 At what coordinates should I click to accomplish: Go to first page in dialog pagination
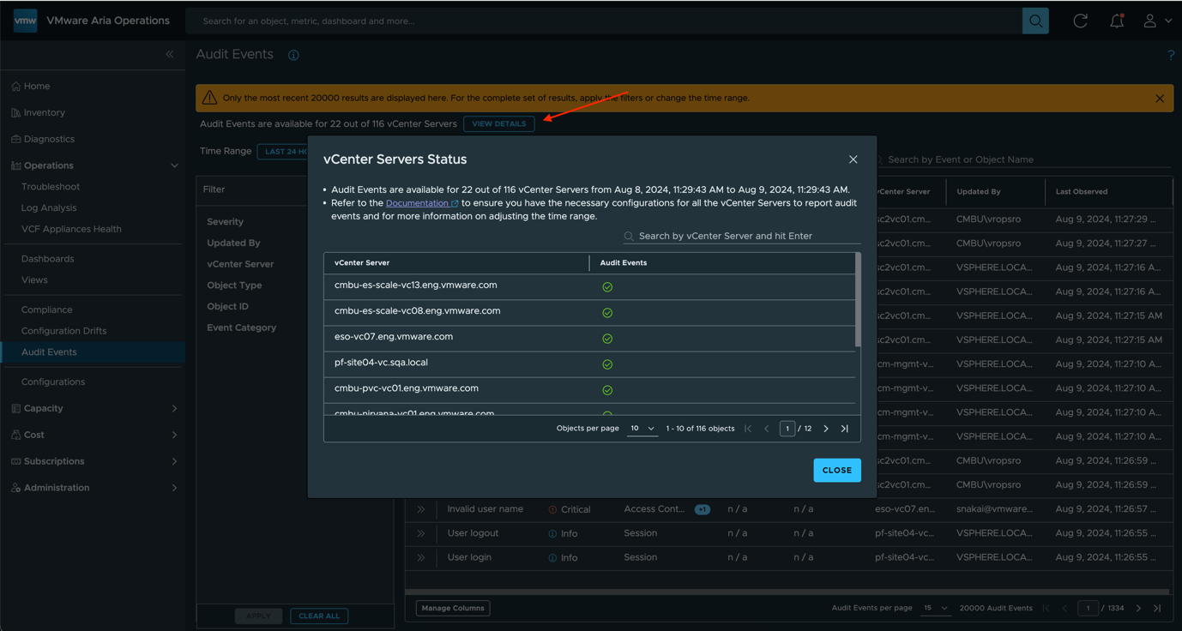[748, 429]
